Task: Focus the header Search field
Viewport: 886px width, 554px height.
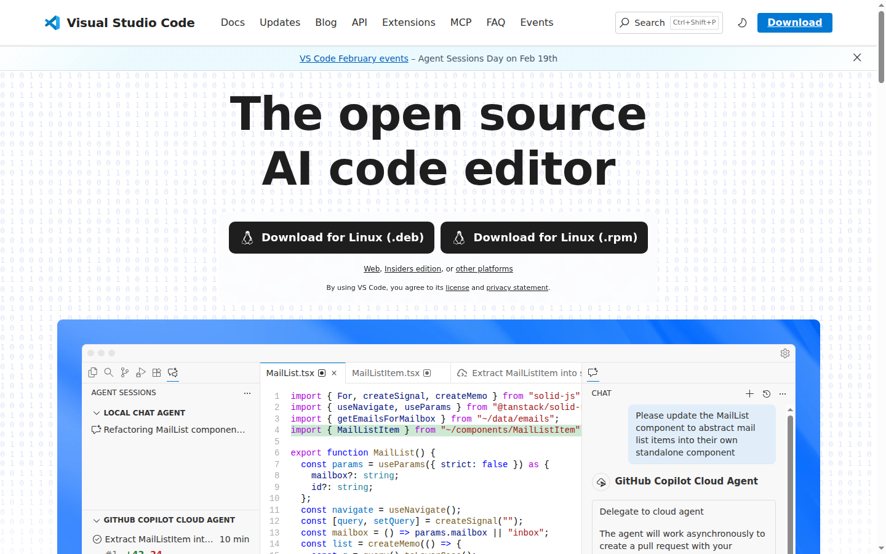Action: pos(669,22)
